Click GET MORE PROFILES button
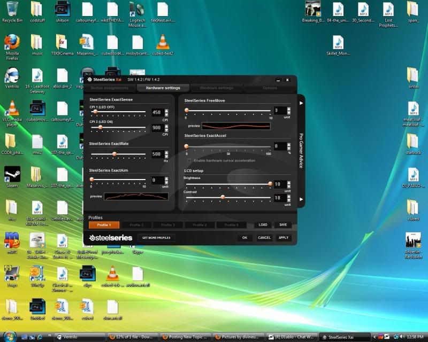This screenshot has height=342, width=428. [x=156, y=238]
